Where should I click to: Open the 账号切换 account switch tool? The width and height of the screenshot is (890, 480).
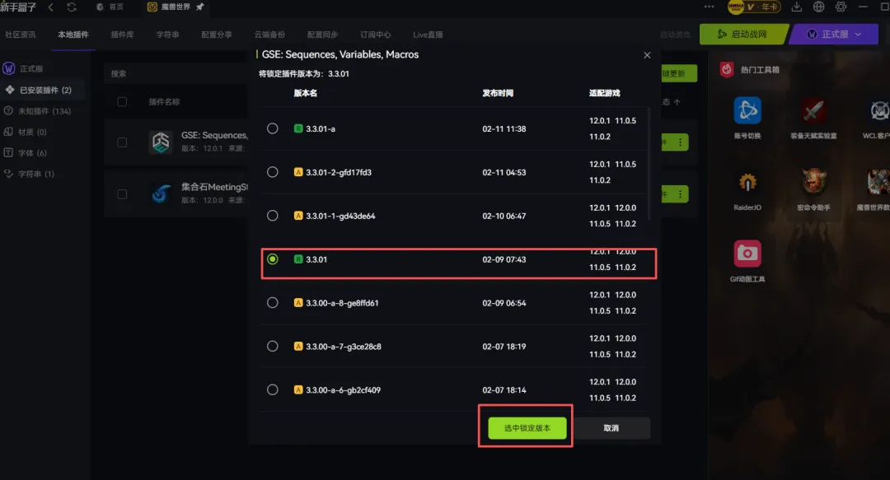[747, 110]
